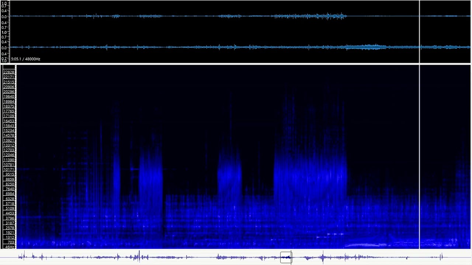Viewport: 472px width, 265px height.
Task: Click the 22828 frequency label
Action: pos(9,72)
